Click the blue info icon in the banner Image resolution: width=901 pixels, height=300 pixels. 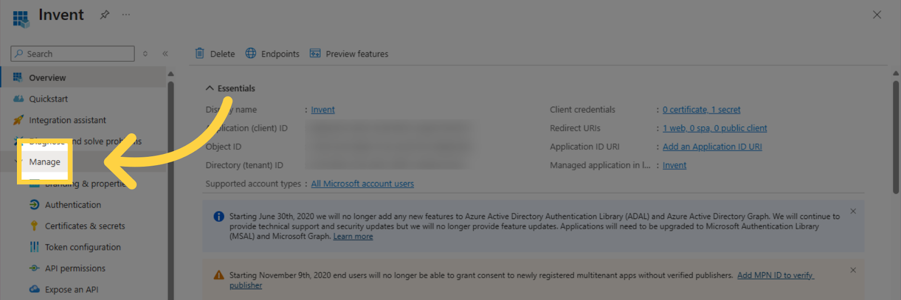coord(219,216)
